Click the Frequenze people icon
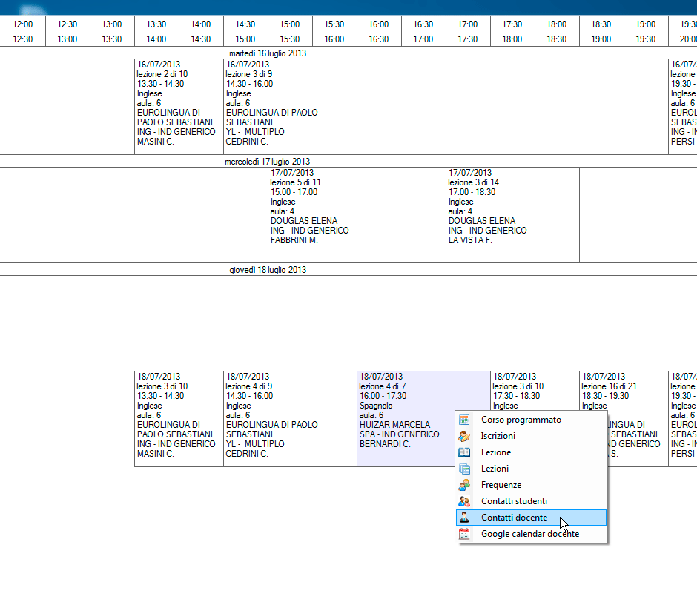Image resolution: width=697 pixels, height=608 pixels. [464, 485]
